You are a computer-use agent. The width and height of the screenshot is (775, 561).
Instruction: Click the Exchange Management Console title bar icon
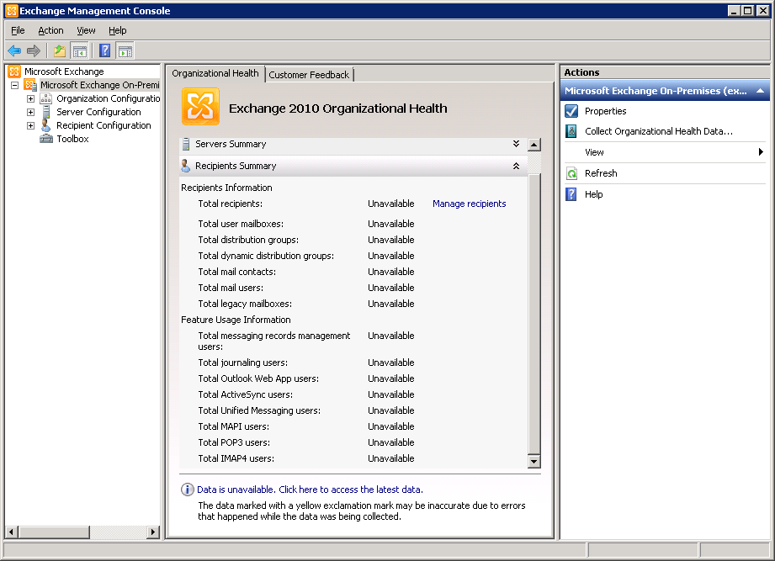pyautogui.click(x=12, y=11)
